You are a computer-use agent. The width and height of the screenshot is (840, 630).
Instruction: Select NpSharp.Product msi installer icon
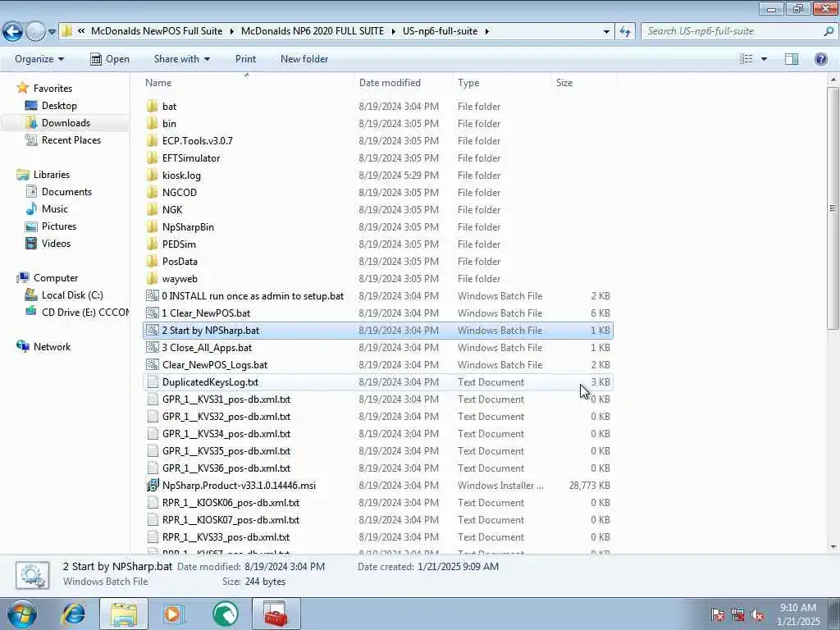click(152, 486)
